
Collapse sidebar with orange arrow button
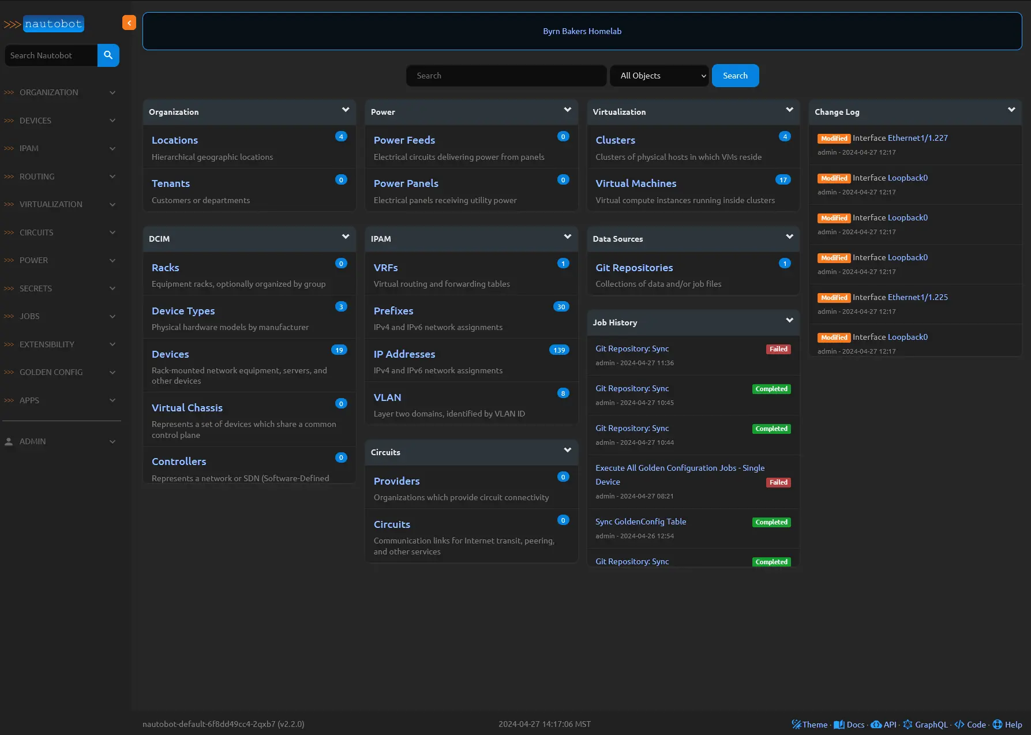tap(129, 23)
